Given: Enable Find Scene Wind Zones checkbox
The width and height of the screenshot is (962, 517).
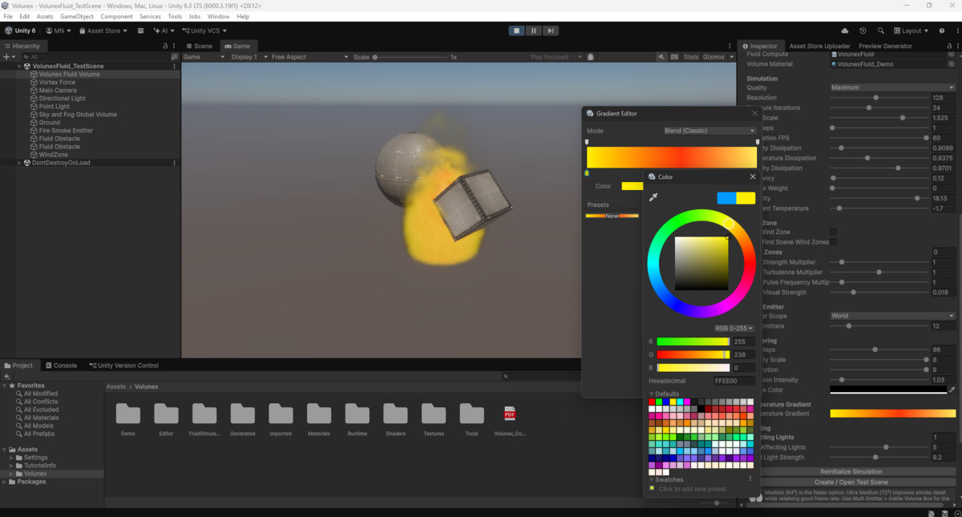Looking at the screenshot, I should pos(833,241).
